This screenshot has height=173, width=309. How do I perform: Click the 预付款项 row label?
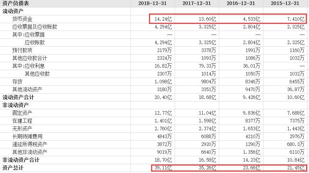coord(22,50)
